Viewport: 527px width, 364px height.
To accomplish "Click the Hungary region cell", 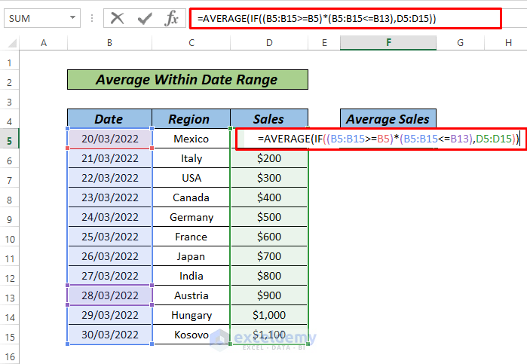I will [191, 315].
